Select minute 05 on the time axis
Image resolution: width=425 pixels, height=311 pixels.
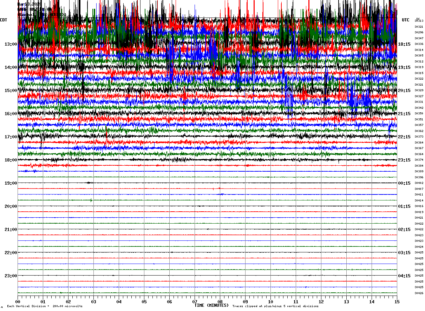(x=144, y=302)
